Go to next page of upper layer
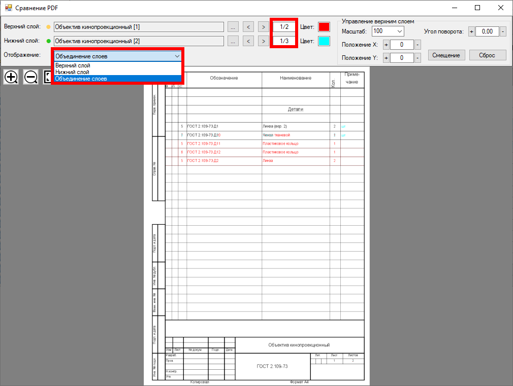The image size is (513, 386). 263,27
